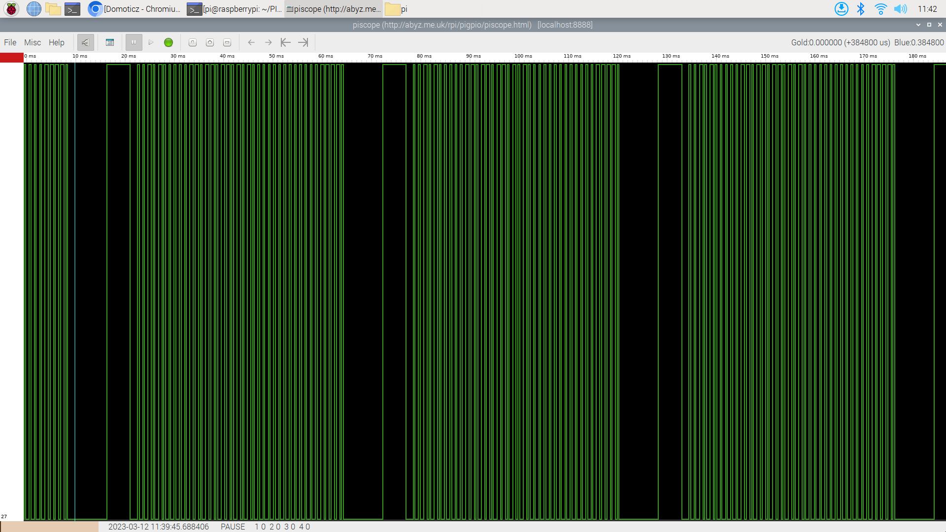The width and height of the screenshot is (946, 532).
Task: Open the Bluetooth tray icon
Action: click(861, 9)
